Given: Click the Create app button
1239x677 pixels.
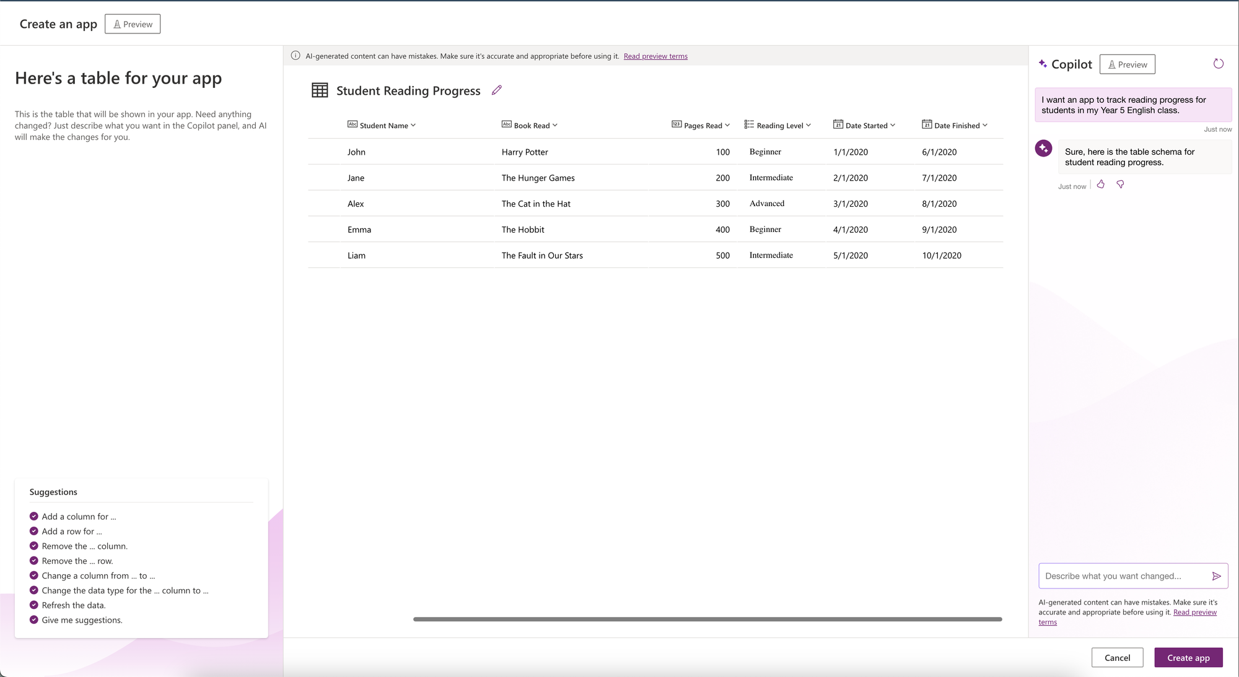Looking at the screenshot, I should 1188,657.
